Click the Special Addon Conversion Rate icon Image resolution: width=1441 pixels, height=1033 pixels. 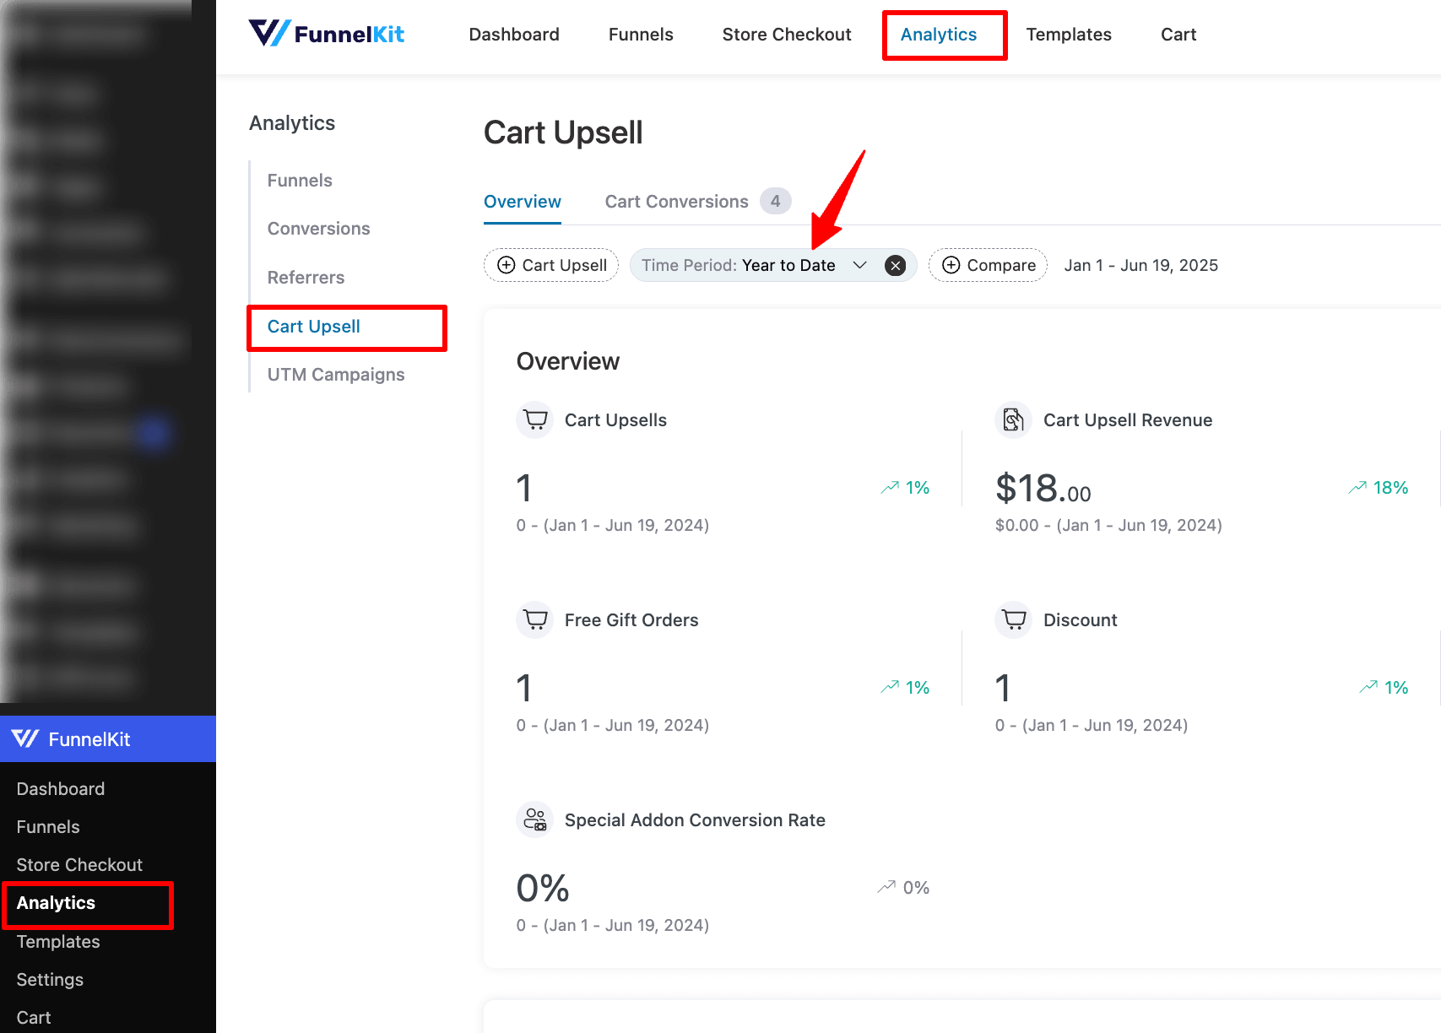coord(535,819)
